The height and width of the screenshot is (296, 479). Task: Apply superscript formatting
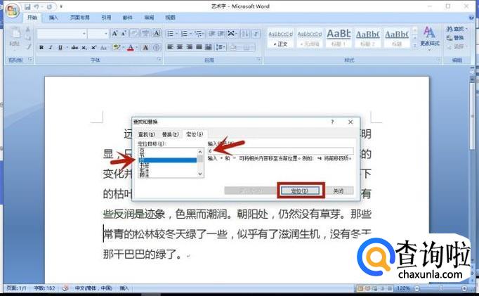pyautogui.click(x=94, y=47)
